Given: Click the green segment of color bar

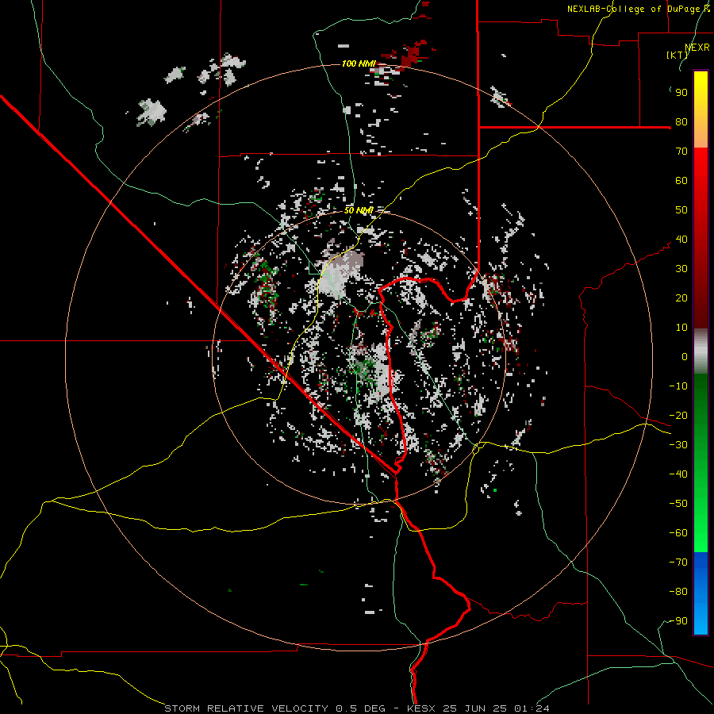Looking at the screenshot, I should pyautogui.click(x=701, y=463).
